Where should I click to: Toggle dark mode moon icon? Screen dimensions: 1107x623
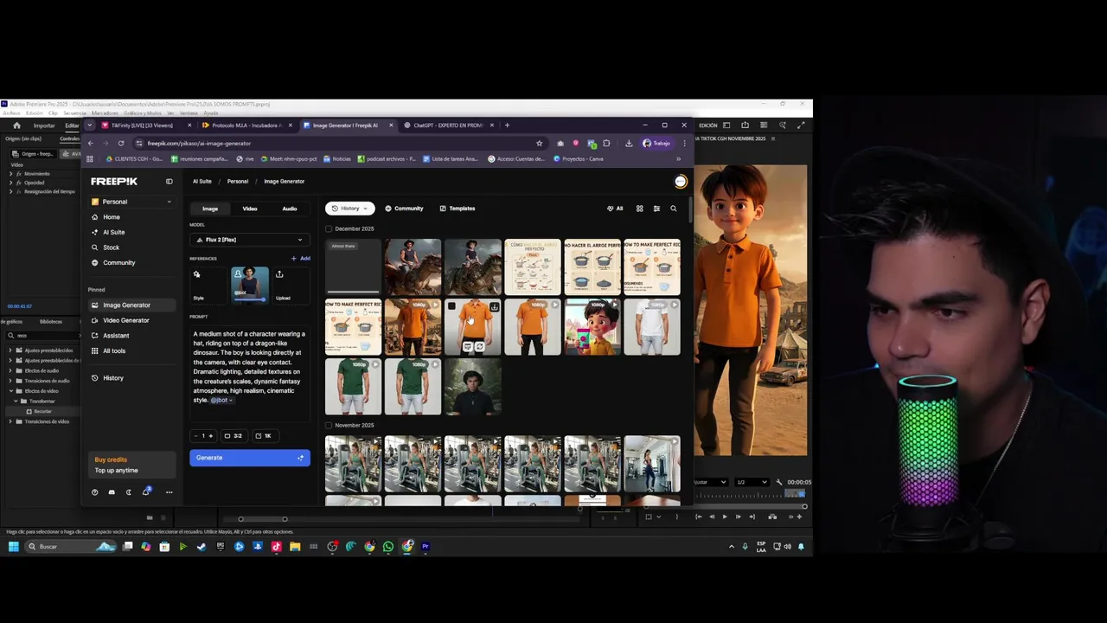point(129,492)
